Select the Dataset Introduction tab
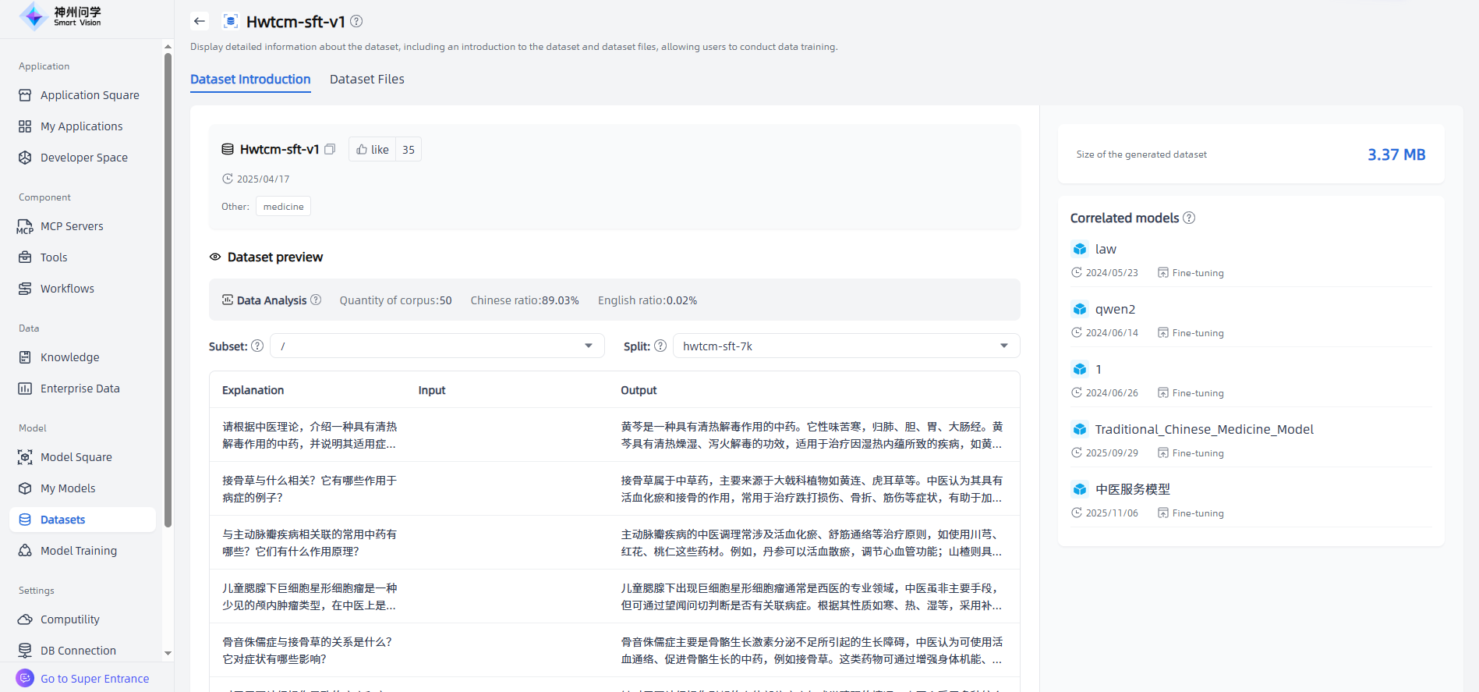This screenshot has width=1479, height=692. [250, 79]
